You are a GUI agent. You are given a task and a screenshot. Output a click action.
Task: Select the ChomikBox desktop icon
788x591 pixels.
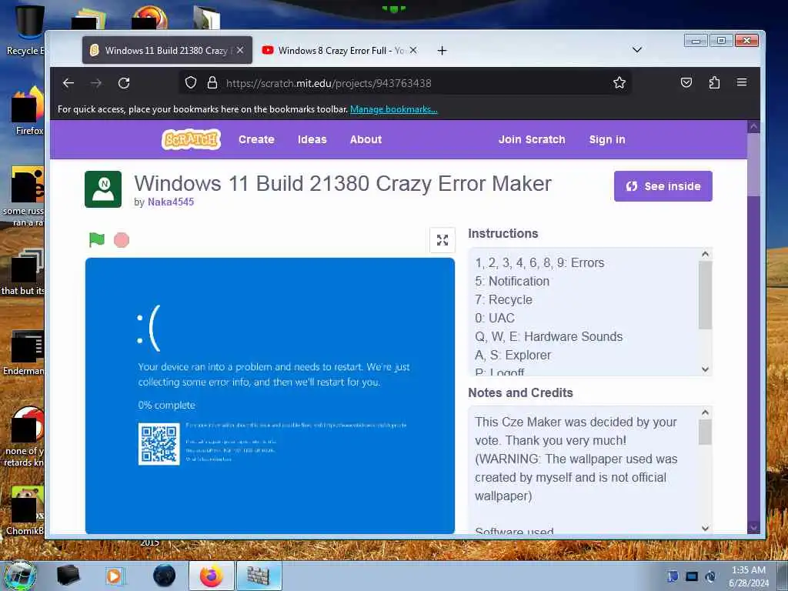tap(25, 511)
